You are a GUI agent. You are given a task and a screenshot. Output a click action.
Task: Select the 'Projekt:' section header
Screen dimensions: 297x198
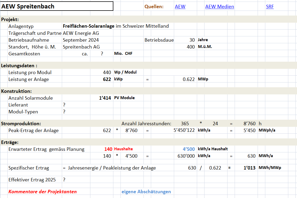click(x=10, y=20)
